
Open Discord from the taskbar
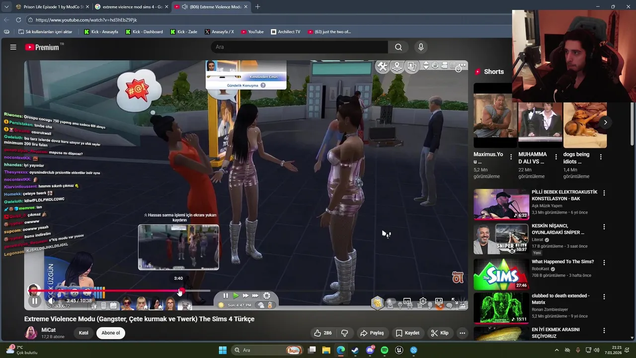click(x=370, y=350)
